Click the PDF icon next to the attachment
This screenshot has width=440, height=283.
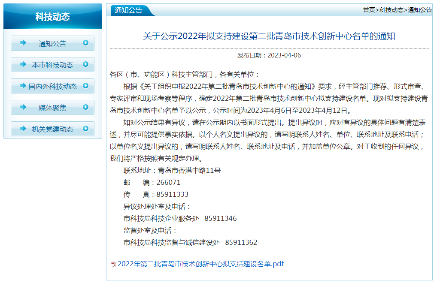coord(114,265)
